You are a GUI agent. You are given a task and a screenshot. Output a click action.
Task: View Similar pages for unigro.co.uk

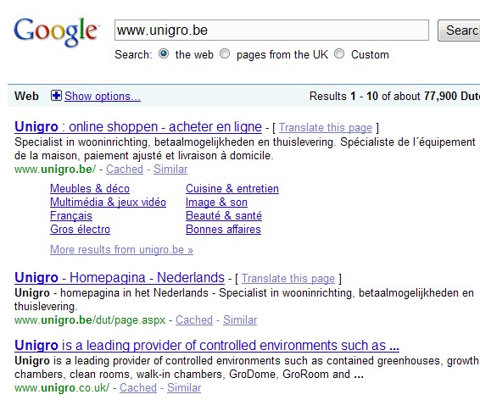point(184,388)
